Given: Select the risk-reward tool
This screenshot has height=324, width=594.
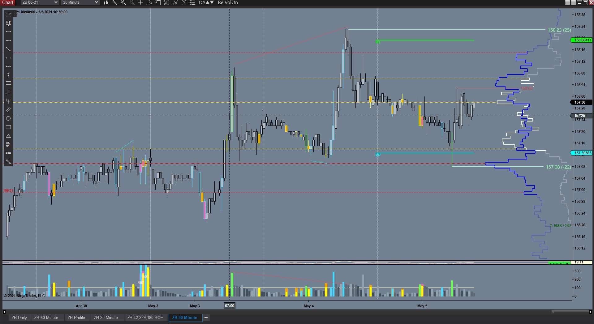Looking at the screenshot, I should click(8, 23).
